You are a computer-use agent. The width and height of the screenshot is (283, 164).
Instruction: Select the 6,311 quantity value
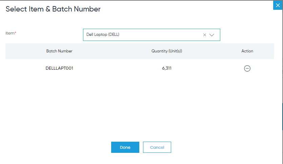tap(167, 68)
